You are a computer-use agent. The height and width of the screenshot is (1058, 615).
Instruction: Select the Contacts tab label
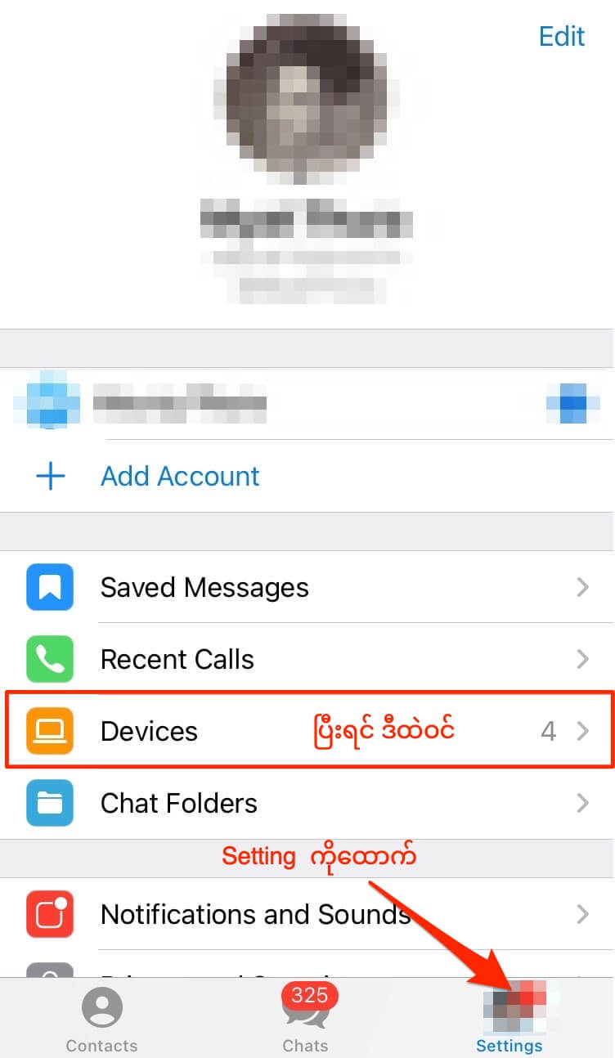101,1046
